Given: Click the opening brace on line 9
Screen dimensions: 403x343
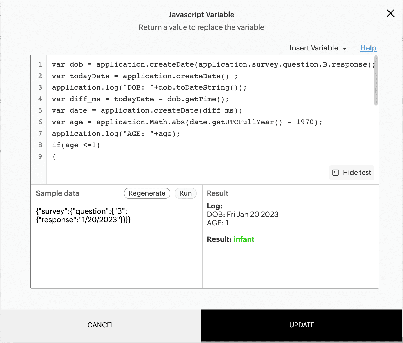Looking at the screenshot, I should click(54, 157).
